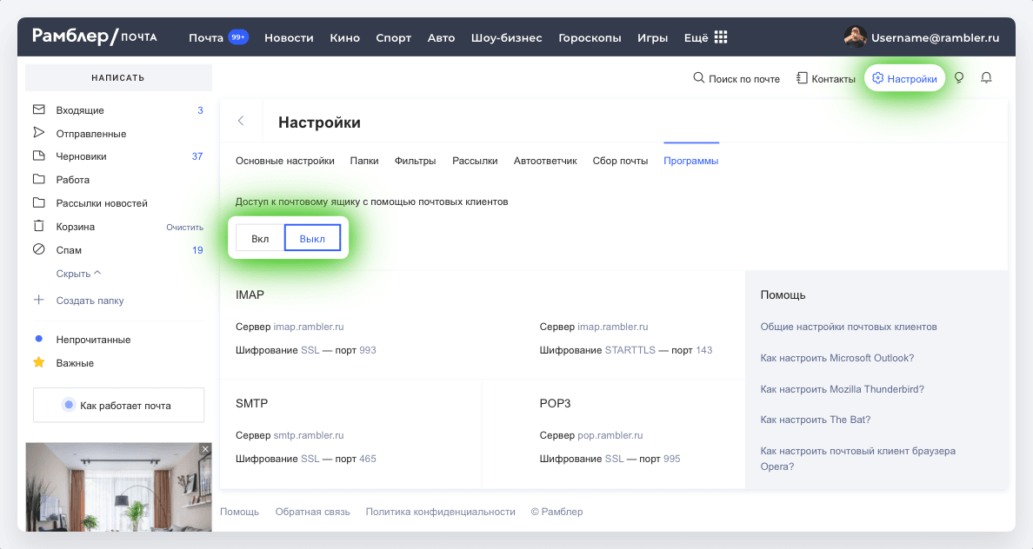Viewport: 1033px width, 549px height.
Task: Open the Автоответчик tab
Action: 545,161
